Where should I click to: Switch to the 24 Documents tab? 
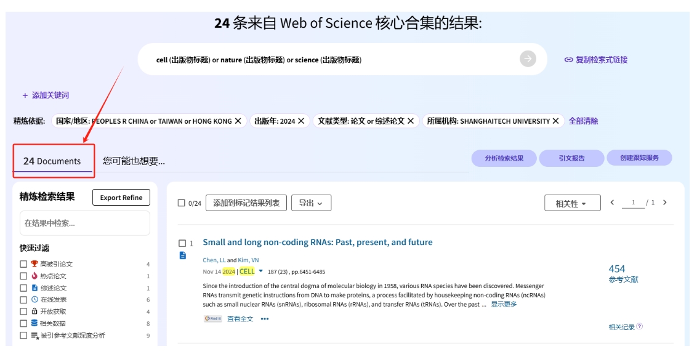pos(52,161)
